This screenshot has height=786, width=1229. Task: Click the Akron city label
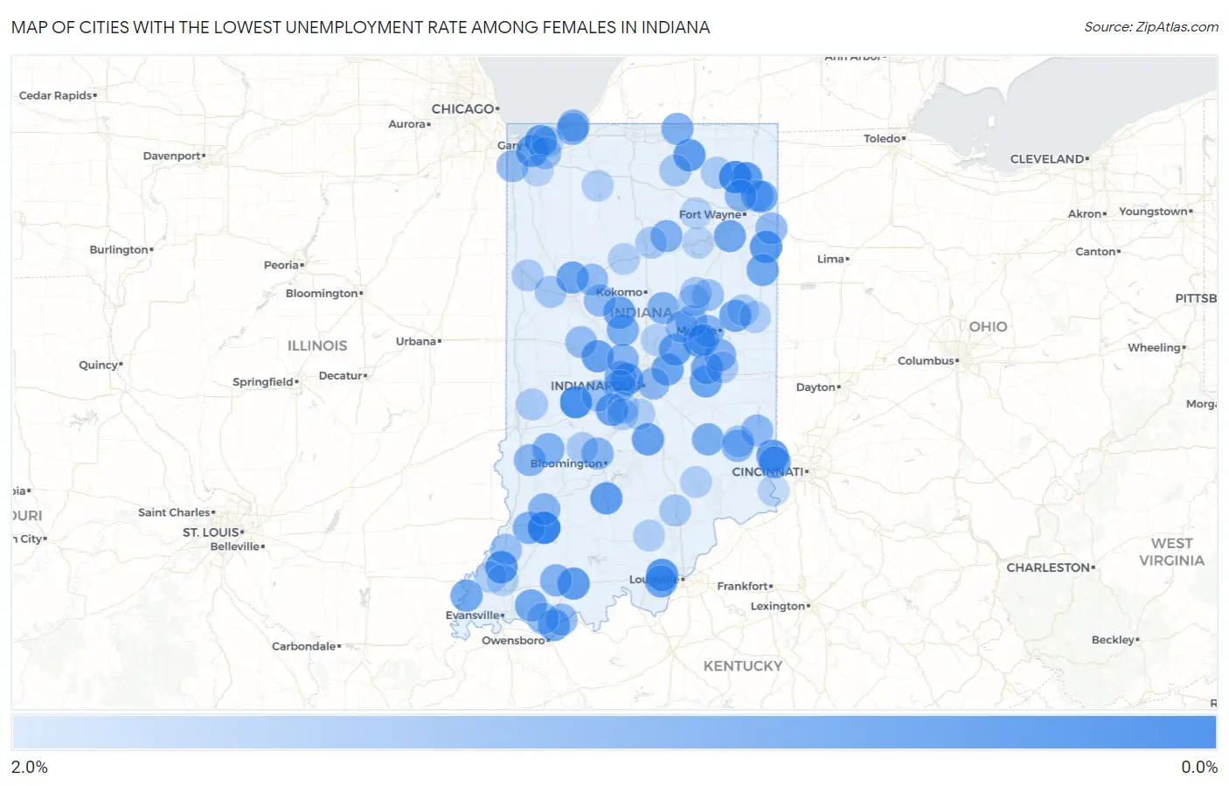pyautogui.click(x=1085, y=213)
